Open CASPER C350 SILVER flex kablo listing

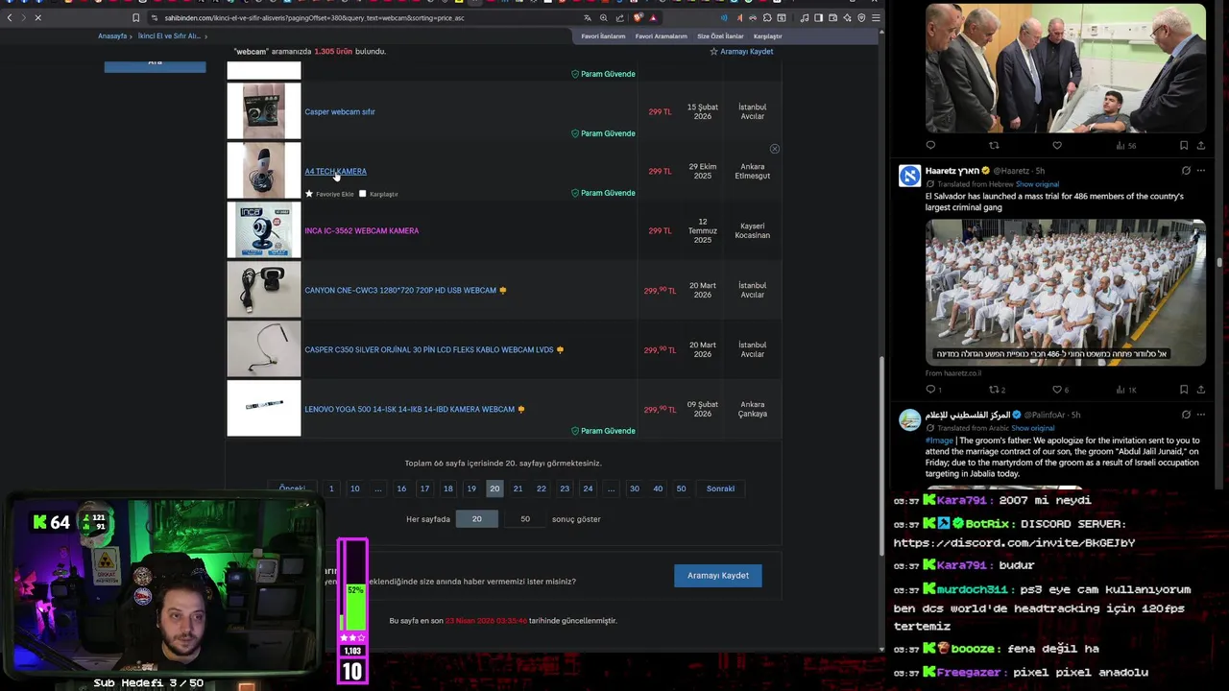click(429, 349)
